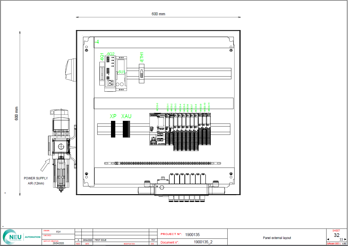Select the 6Q2 device symbol
The height and width of the screenshot is (246, 348).
coord(110,73)
